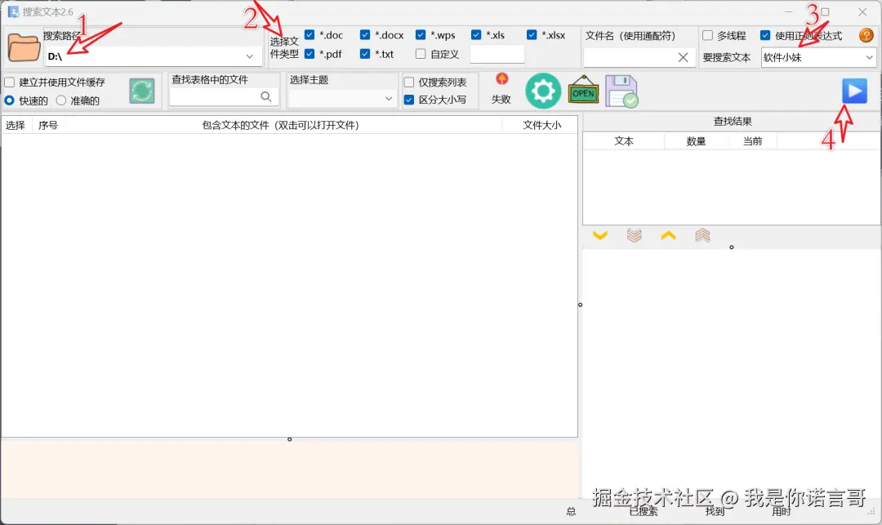Click the OPEN sign icon
The width and height of the screenshot is (882, 525).
tap(583, 91)
